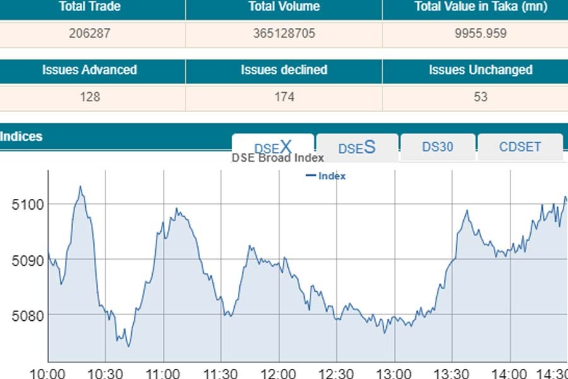The image size is (568, 379).
Task: Select the total trade value 206287
Action: [90, 33]
